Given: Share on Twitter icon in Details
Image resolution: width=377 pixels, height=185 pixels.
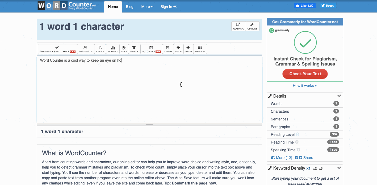Looking at the screenshot, I should click(301, 158).
